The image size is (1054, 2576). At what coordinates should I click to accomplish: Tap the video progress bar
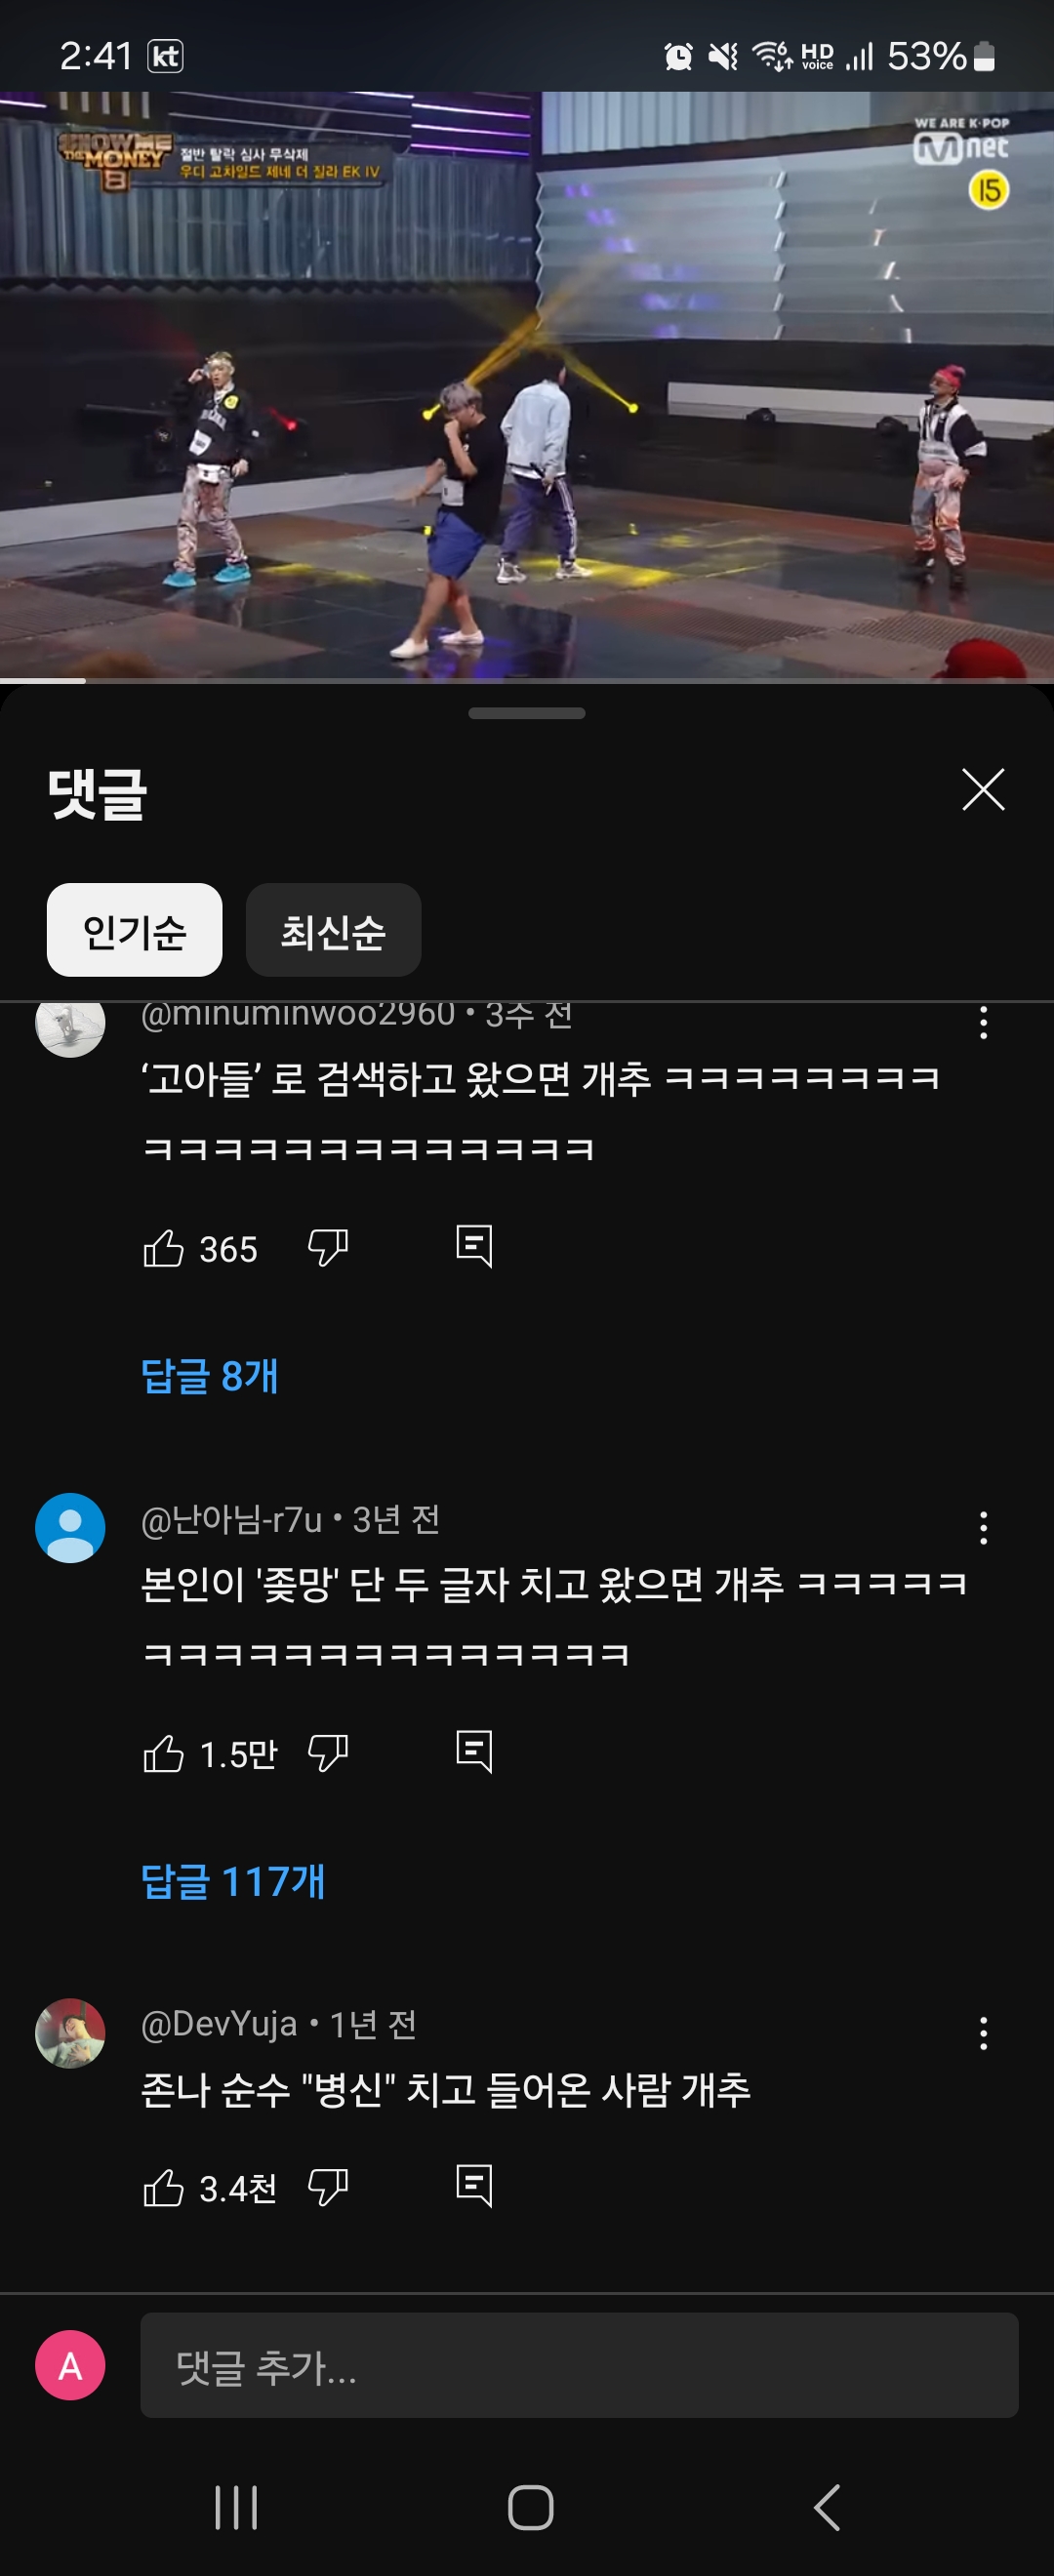pyautogui.click(x=527, y=680)
